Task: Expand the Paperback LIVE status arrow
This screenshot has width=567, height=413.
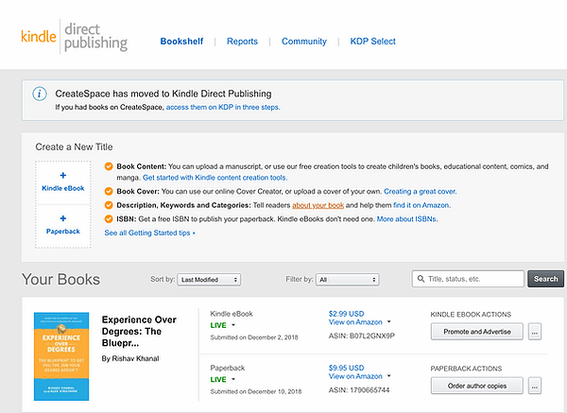Action: 233,379
